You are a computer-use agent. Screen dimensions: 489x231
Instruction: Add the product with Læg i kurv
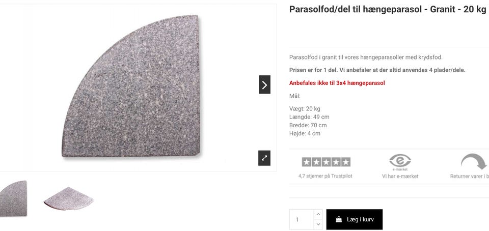355,219
